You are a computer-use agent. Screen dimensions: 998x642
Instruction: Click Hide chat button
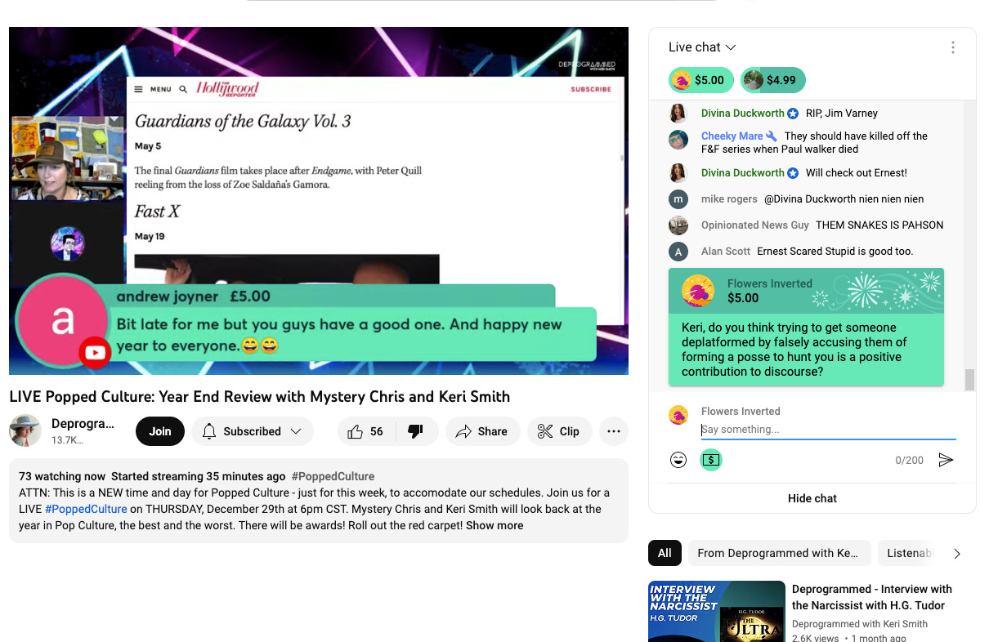point(812,498)
